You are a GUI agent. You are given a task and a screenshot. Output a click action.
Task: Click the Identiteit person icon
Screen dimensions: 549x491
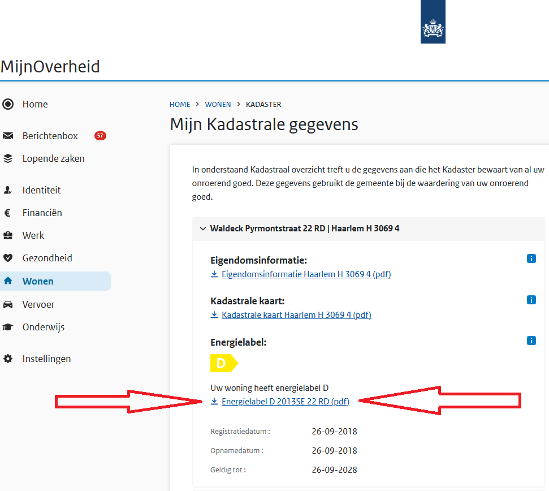coord(8,190)
